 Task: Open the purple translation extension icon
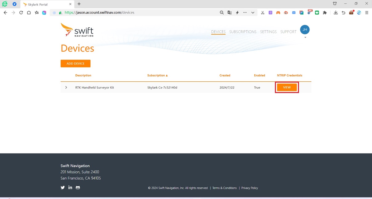[x=270, y=13]
